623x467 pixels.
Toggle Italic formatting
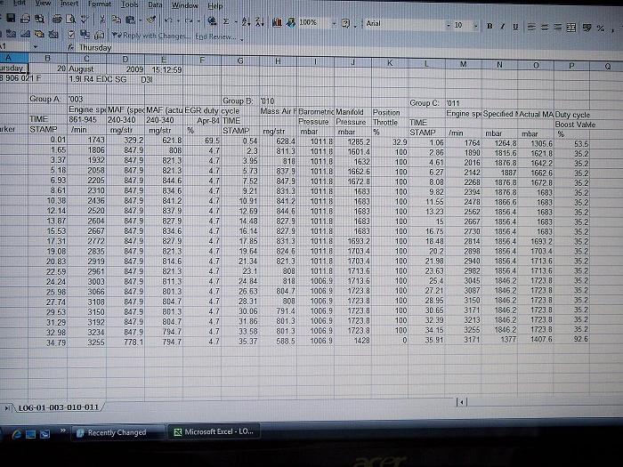pos(502,26)
